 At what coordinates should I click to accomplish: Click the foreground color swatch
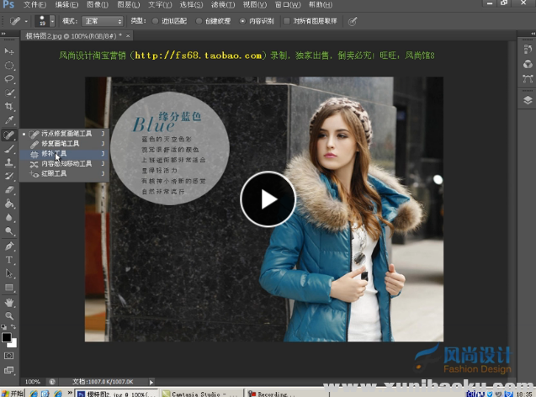coord(7,337)
